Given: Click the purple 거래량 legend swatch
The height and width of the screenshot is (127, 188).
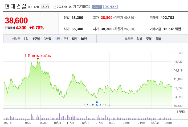Looking at the screenshot, I should tap(177, 112).
